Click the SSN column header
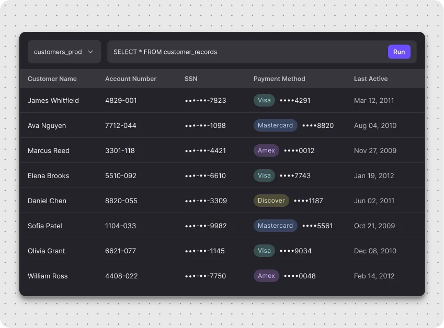This screenshot has width=444, height=328. [191, 79]
